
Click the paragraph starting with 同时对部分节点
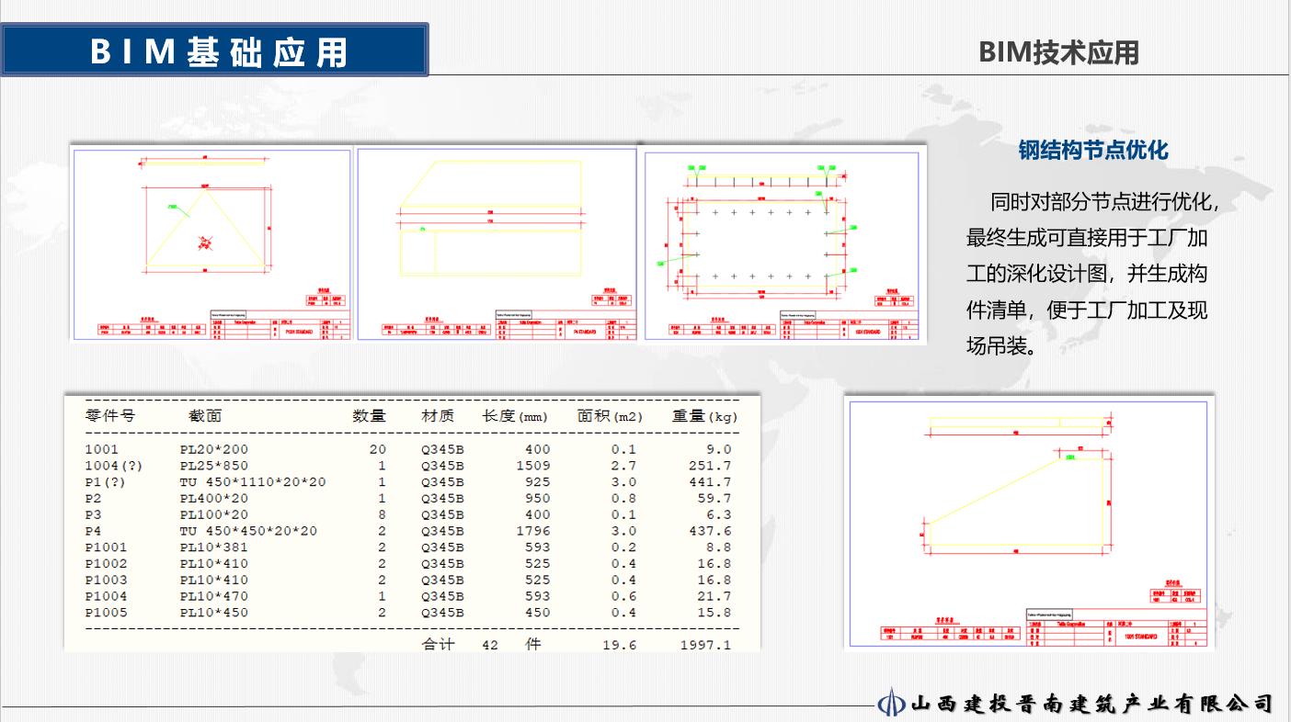point(1092,274)
